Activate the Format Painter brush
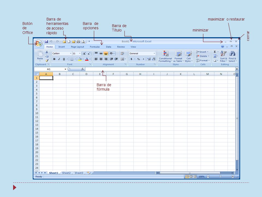Viewport: 262px width, 197px height. [47, 60]
